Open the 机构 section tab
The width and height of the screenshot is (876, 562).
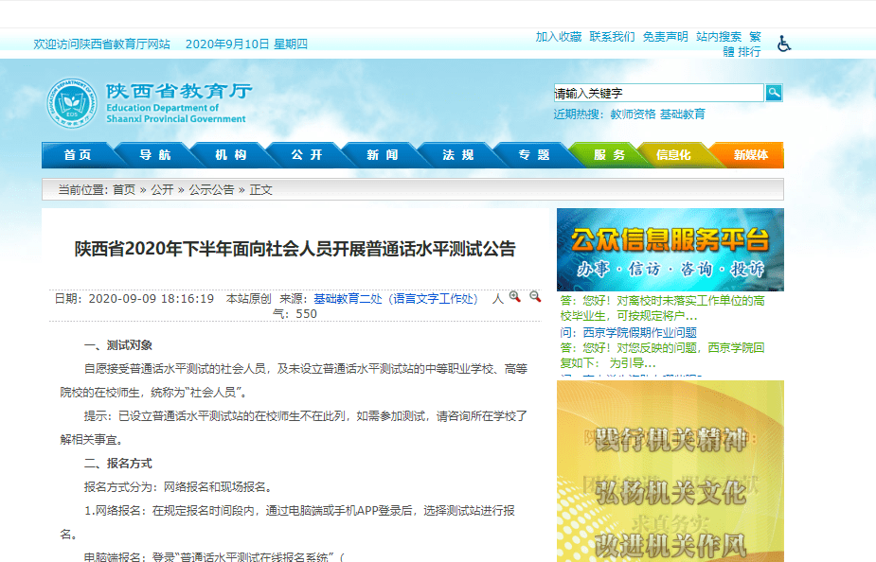click(x=231, y=154)
